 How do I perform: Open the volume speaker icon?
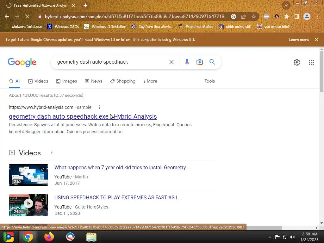[x=293, y=237]
